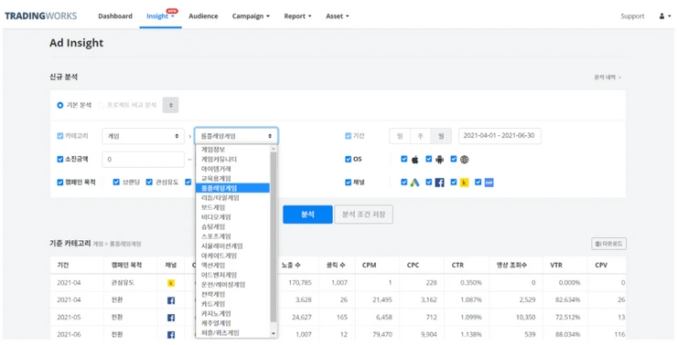Select 스포츠게임 in the dropdown list
Viewport: 677px width, 345px height.
(232, 236)
